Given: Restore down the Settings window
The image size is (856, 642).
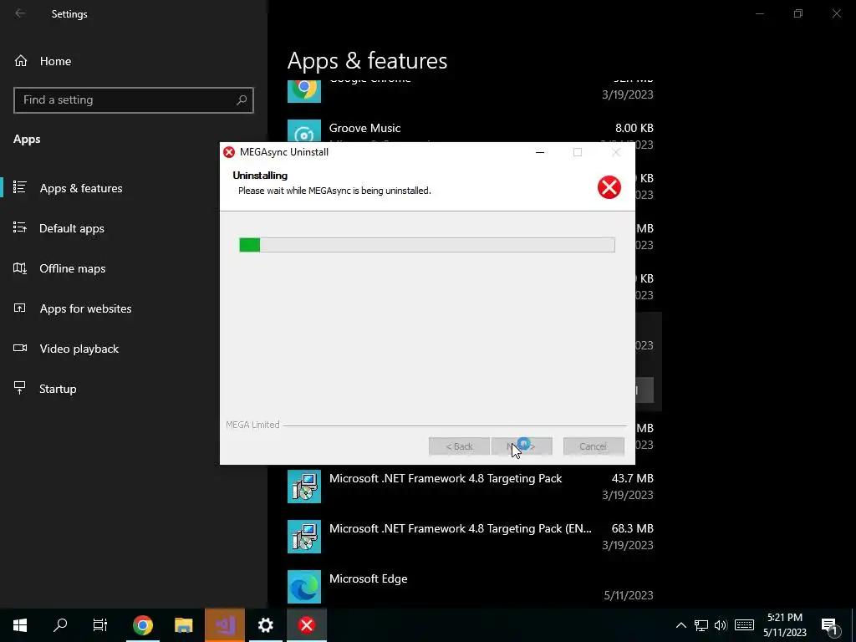Looking at the screenshot, I should click(x=798, y=13).
